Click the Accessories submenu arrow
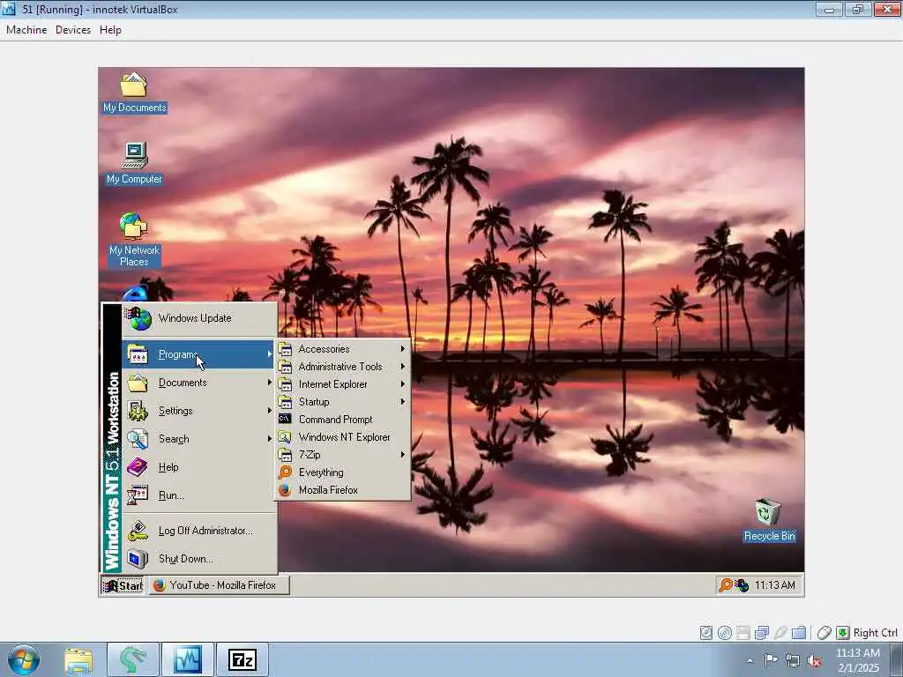This screenshot has height=677, width=903. pos(403,349)
